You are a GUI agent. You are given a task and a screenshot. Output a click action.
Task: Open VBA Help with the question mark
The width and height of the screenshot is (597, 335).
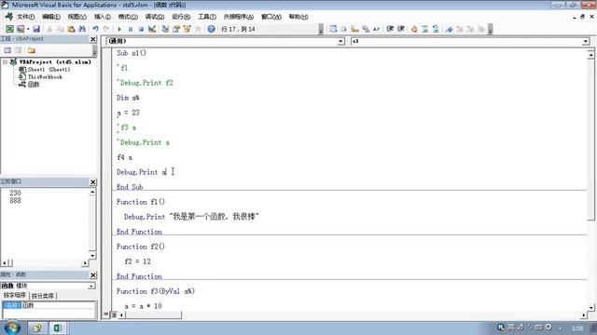coord(212,29)
